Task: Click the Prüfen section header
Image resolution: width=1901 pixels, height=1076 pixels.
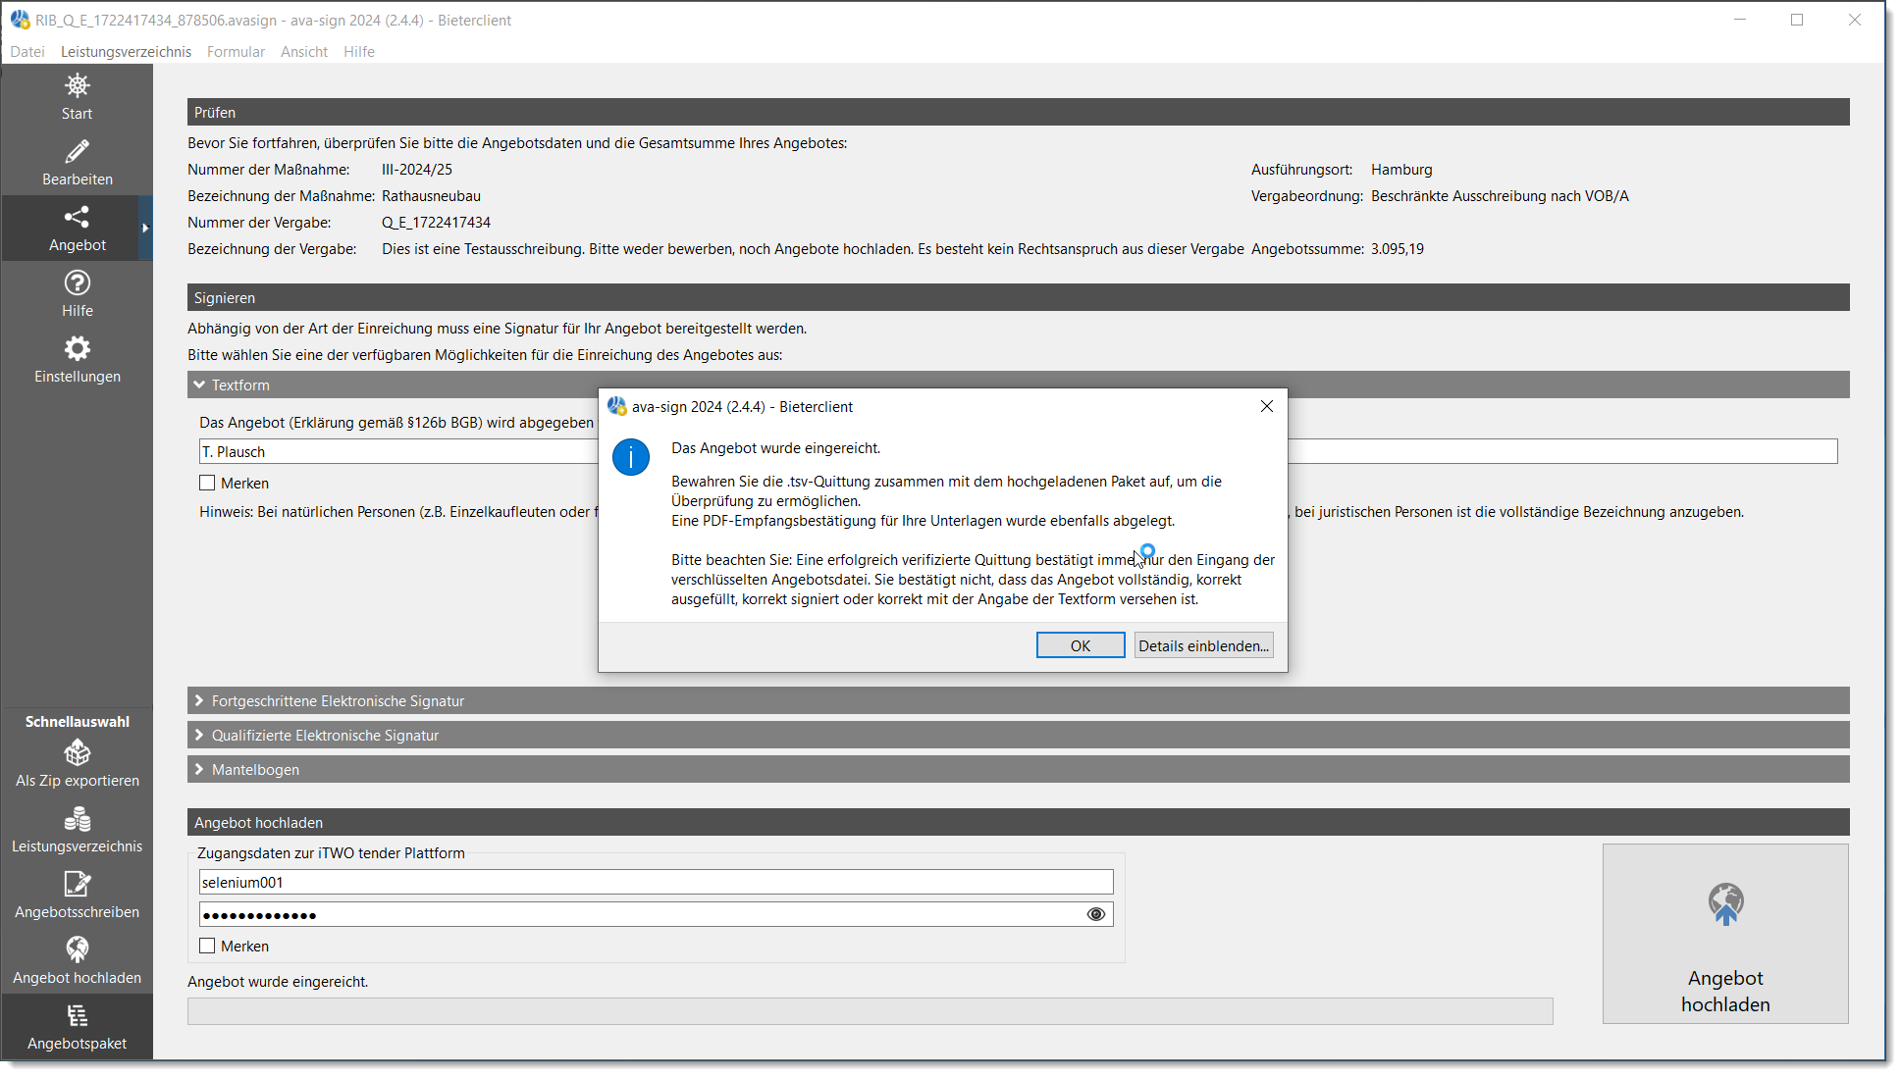Action: [x=1018, y=112]
